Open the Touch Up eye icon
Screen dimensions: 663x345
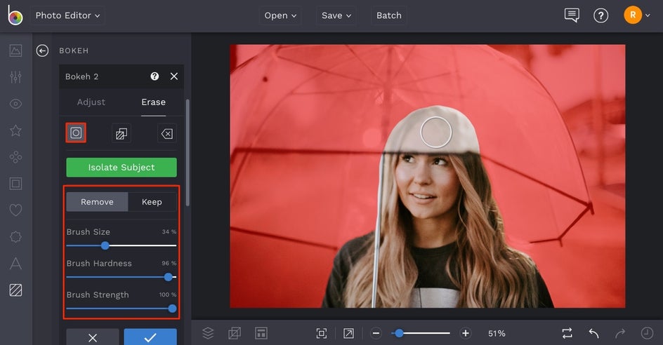15,104
